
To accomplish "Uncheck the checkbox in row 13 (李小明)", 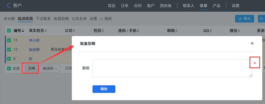I will click(x=9, y=40).
